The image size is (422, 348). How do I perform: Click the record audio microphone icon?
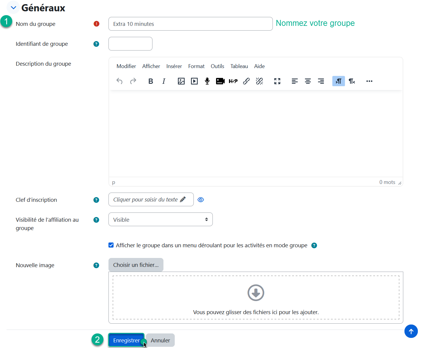click(207, 81)
